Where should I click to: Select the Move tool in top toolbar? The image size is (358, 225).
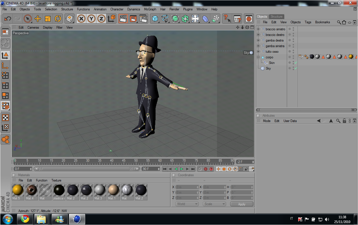pos(38,19)
